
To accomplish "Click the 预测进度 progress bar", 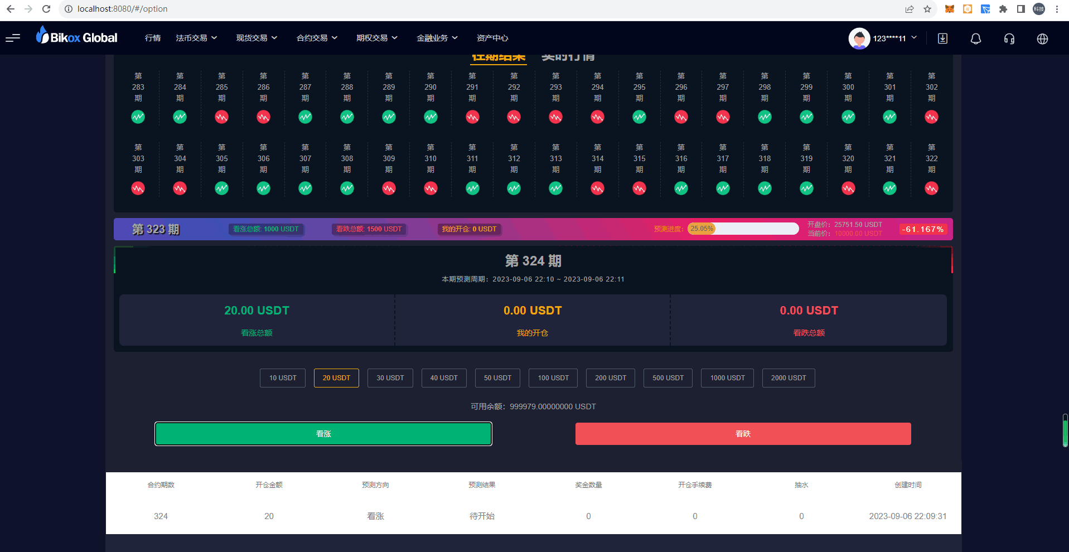I will pos(743,229).
